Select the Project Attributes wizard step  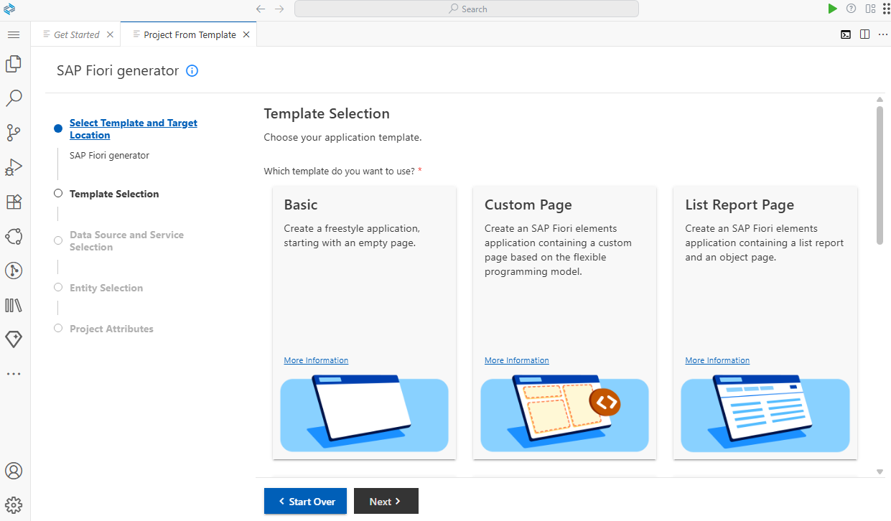coord(111,329)
